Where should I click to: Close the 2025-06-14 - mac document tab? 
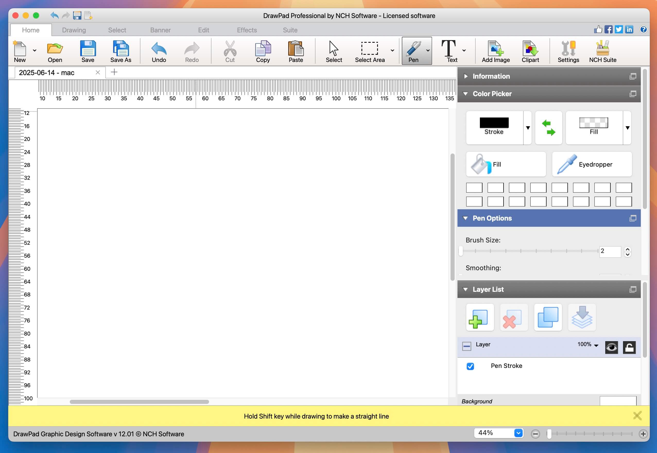(x=98, y=73)
